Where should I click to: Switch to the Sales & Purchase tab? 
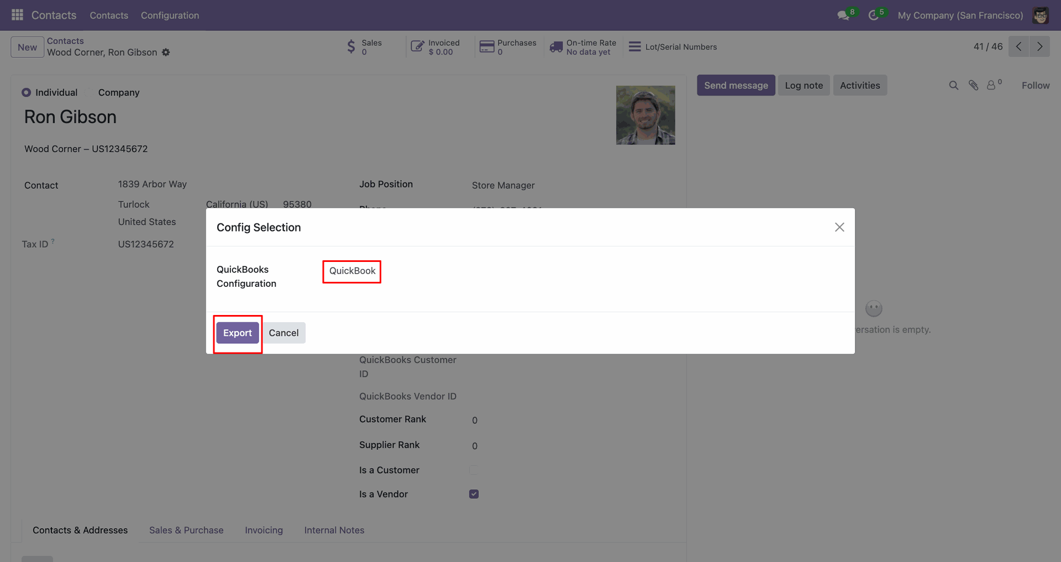tap(186, 531)
